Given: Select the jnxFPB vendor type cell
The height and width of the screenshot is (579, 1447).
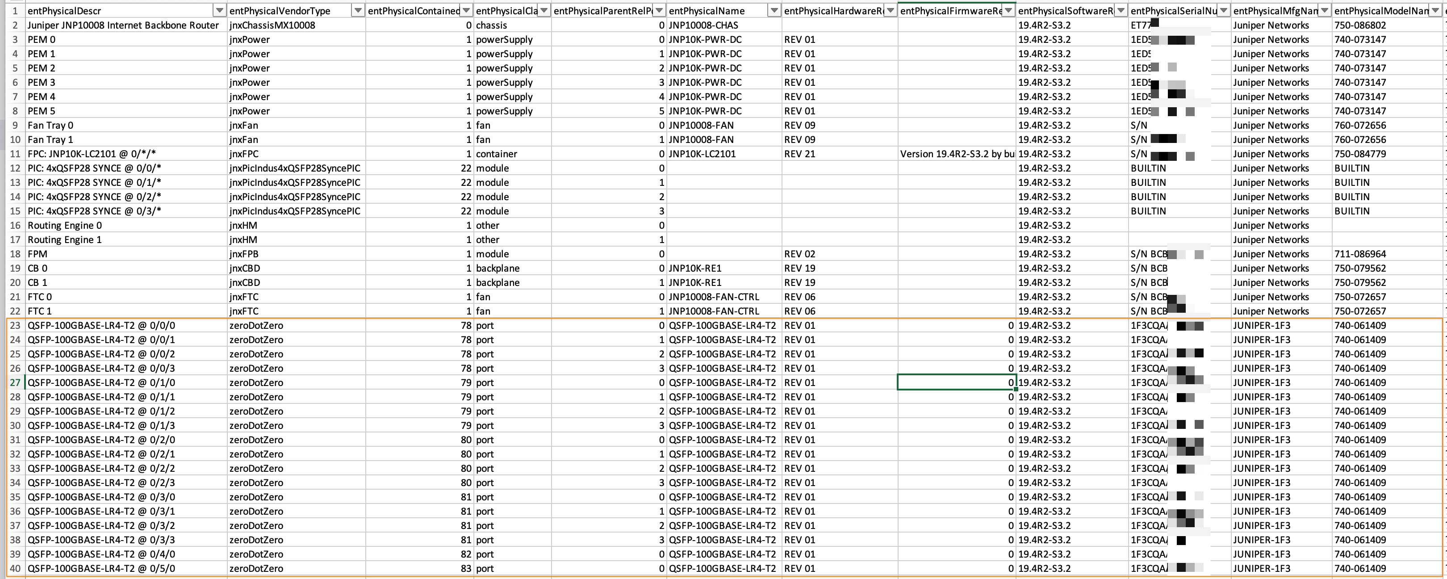Looking at the screenshot, I should coord(296,254).
